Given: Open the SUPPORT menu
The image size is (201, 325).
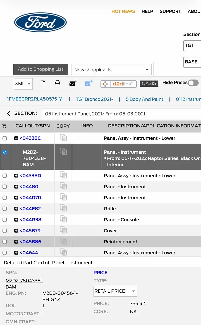Looking at the screenshot, I should pos(170,11).
